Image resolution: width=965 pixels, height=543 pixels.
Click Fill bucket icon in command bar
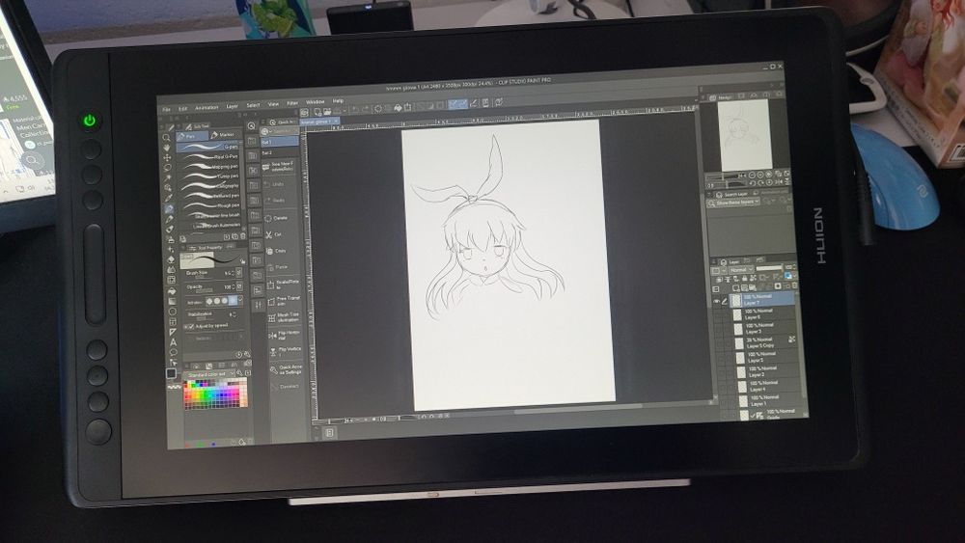click(x=398, y=108)
